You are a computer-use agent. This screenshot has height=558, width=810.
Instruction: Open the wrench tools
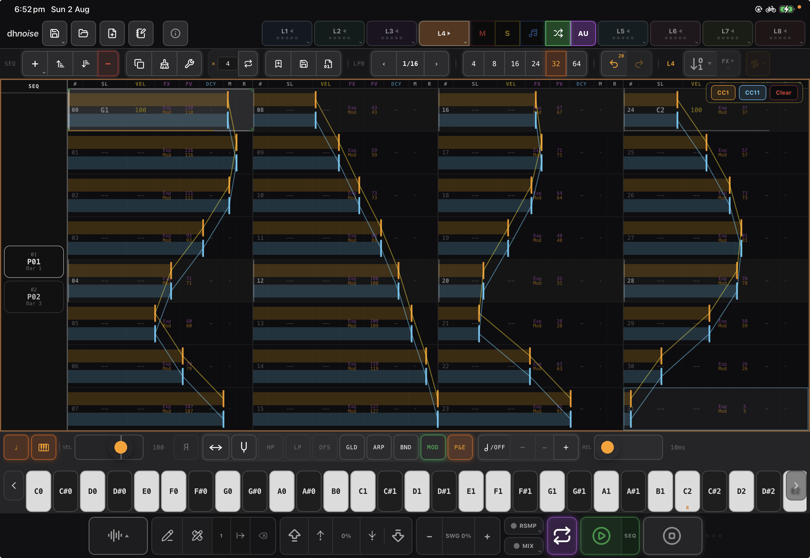[190, 64]
